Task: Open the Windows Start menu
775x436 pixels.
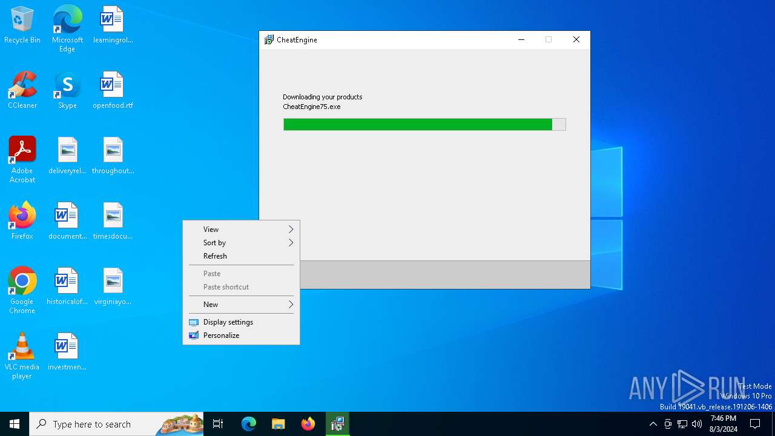Action: 15,424
